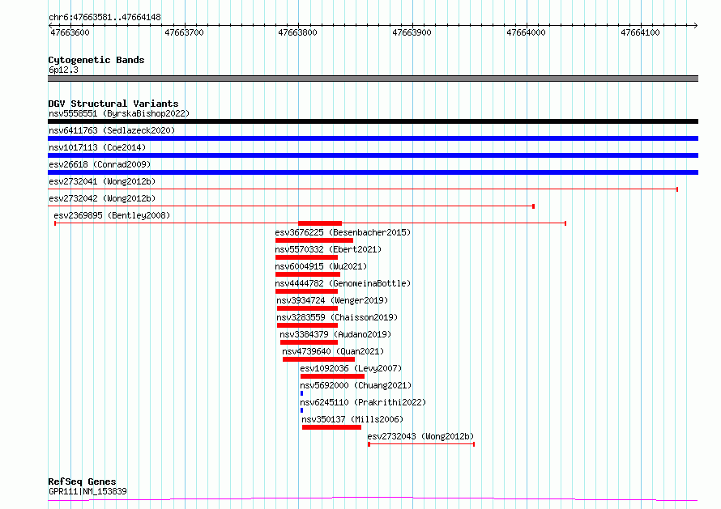Select the nsv6004915 (Wu2021) variant label
Screen dimensions: 721x509
[x=321, y=266]
